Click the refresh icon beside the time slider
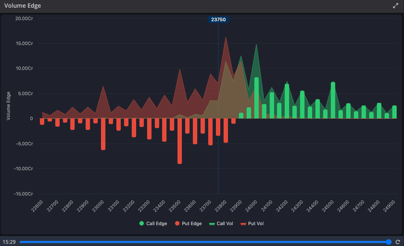The width and height of the screenshot is (404, 246). click(x=398, y=242)
